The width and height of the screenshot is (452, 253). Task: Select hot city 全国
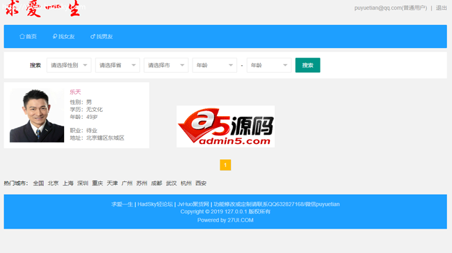click(38, 183)
